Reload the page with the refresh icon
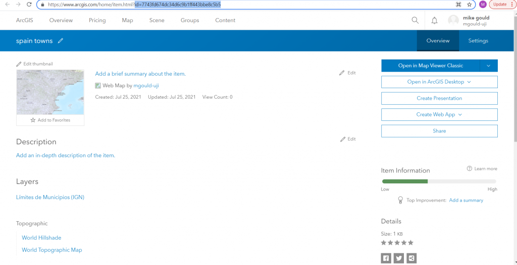 (29, 5)
